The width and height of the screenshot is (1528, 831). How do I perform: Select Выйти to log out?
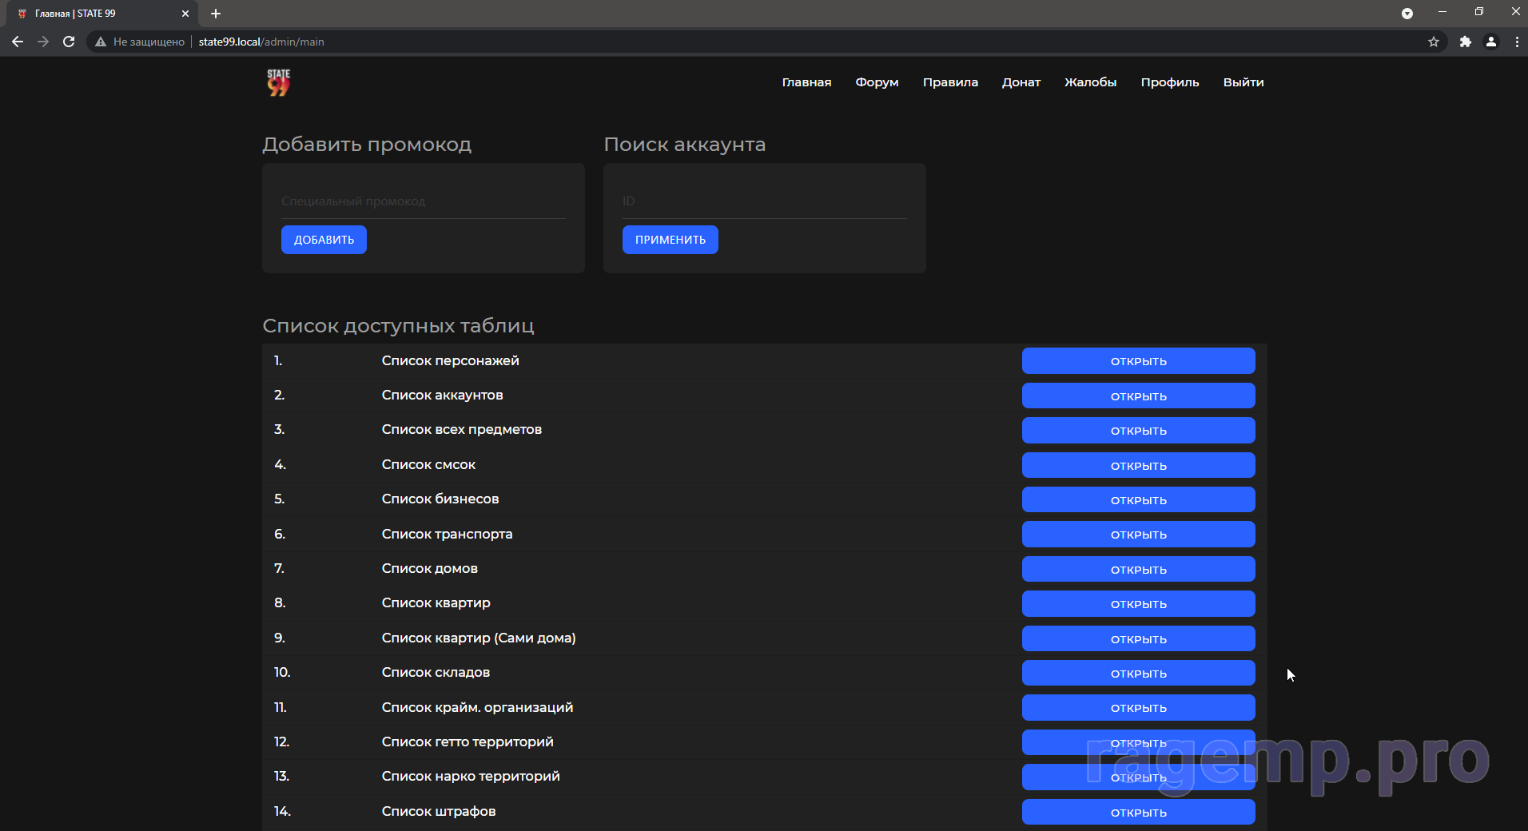(x=1243, y=82)
